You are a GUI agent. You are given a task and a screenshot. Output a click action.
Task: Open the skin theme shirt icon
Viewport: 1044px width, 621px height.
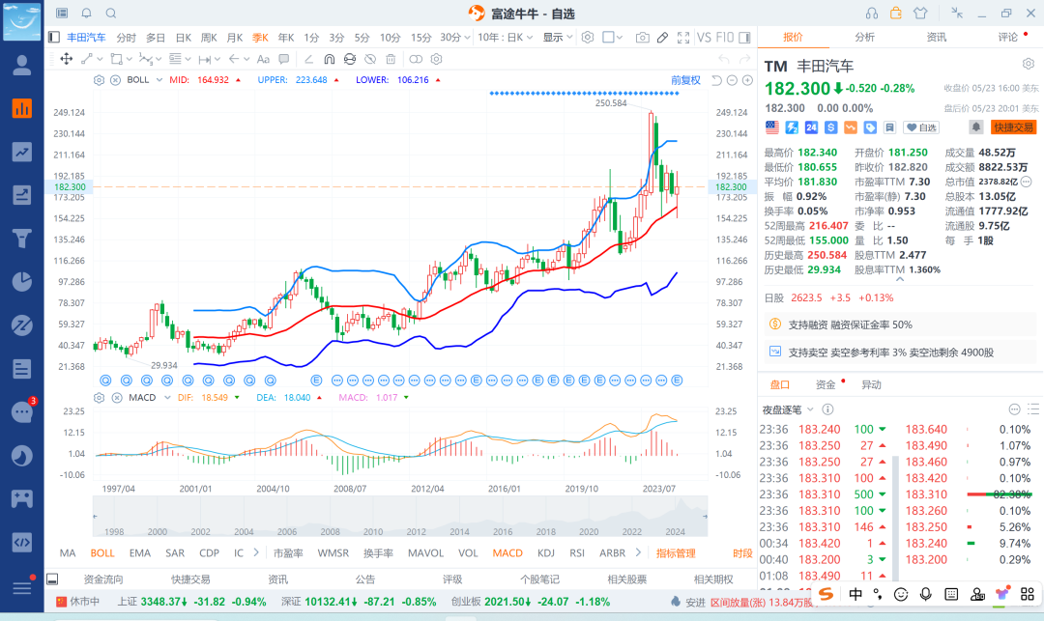click(x=920, y=14)
